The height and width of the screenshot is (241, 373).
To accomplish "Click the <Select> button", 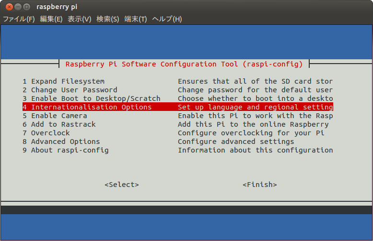I will [x=122, y=185].
